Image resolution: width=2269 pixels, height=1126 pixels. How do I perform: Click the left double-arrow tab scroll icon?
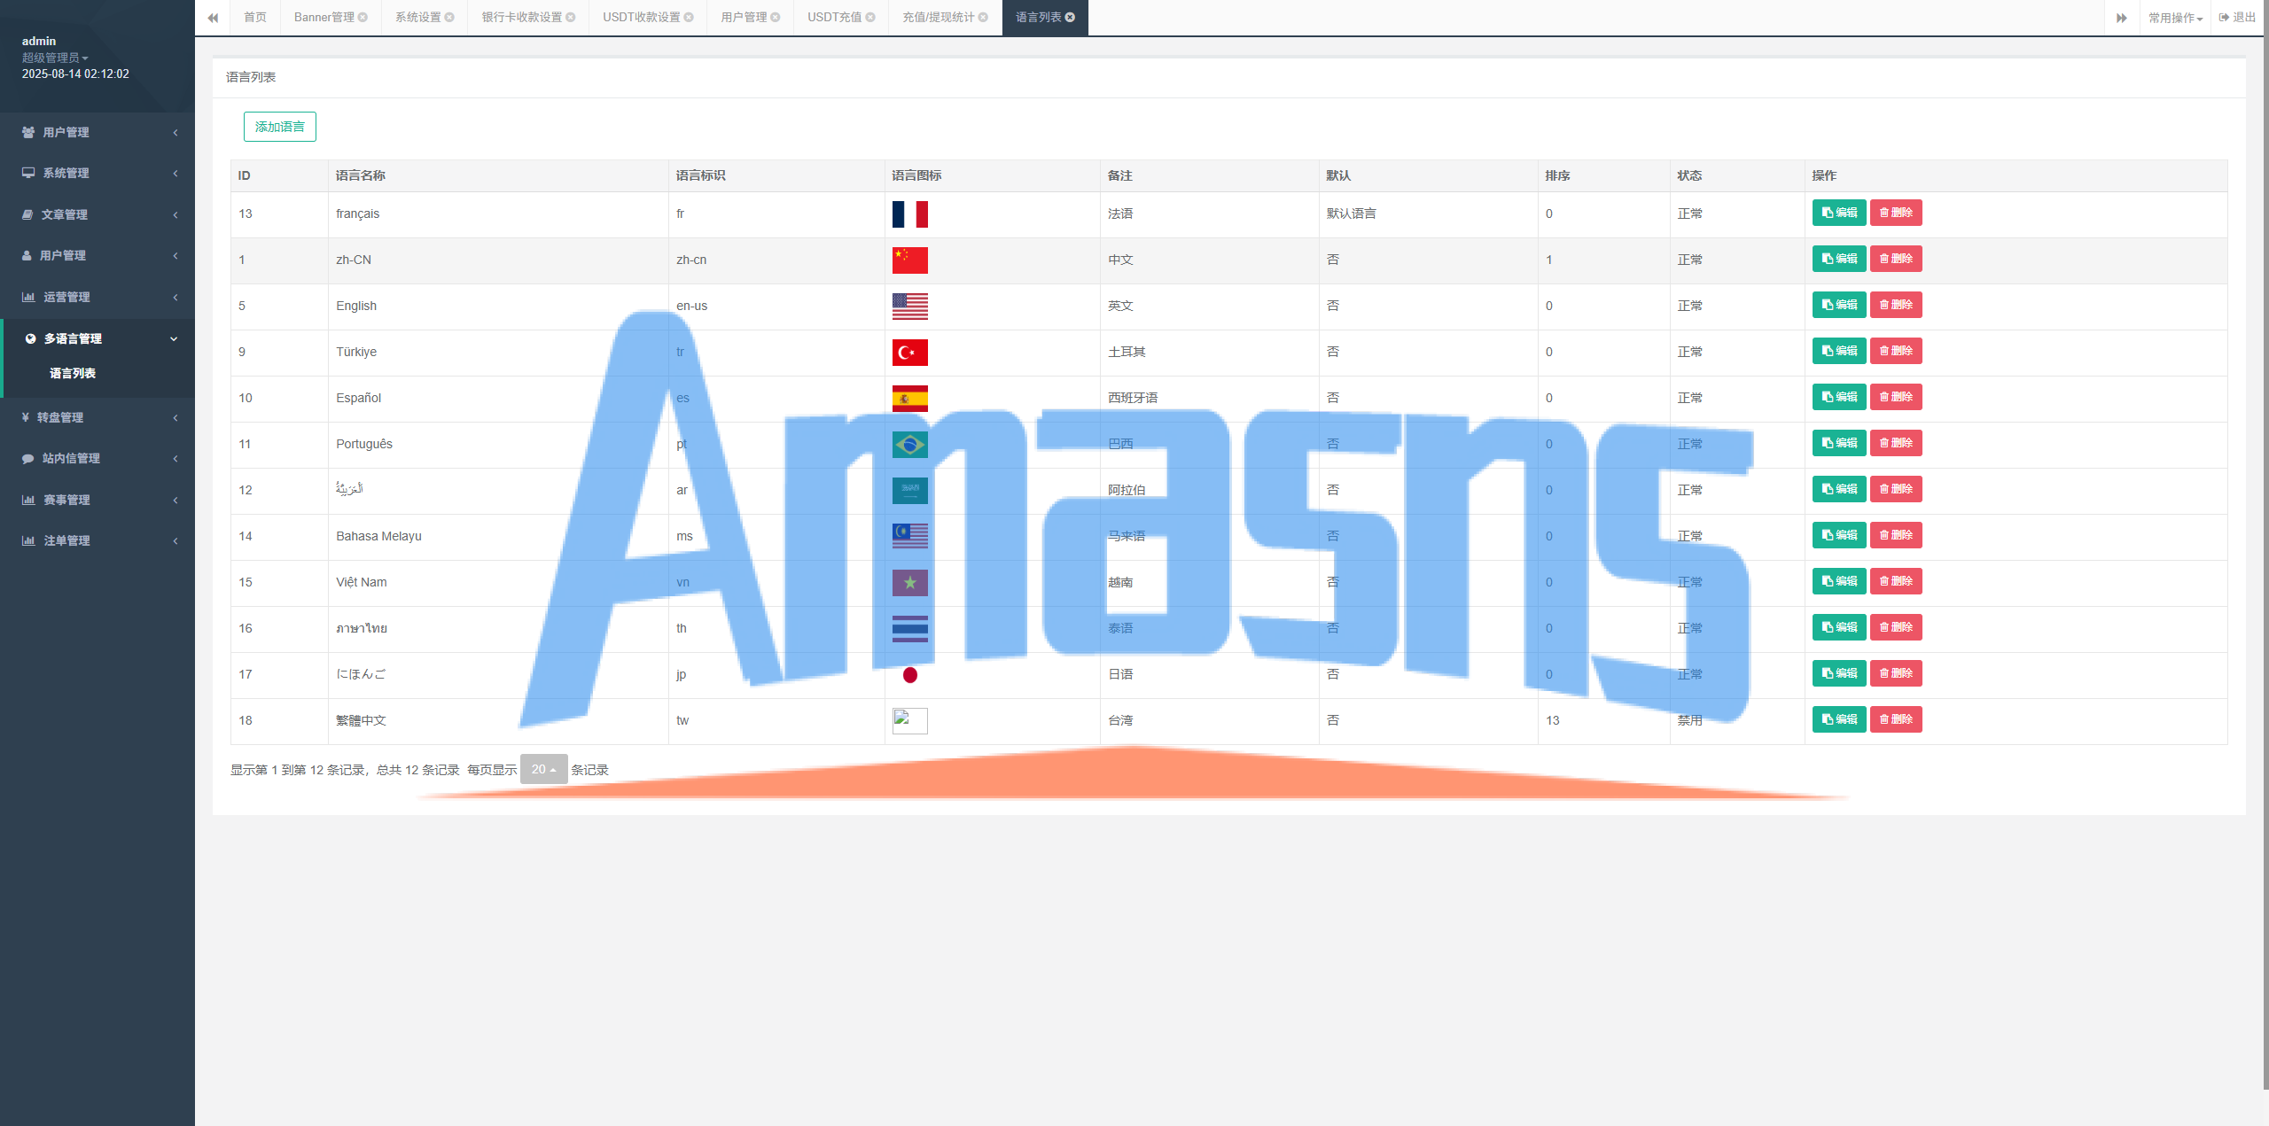pos(213,18)
